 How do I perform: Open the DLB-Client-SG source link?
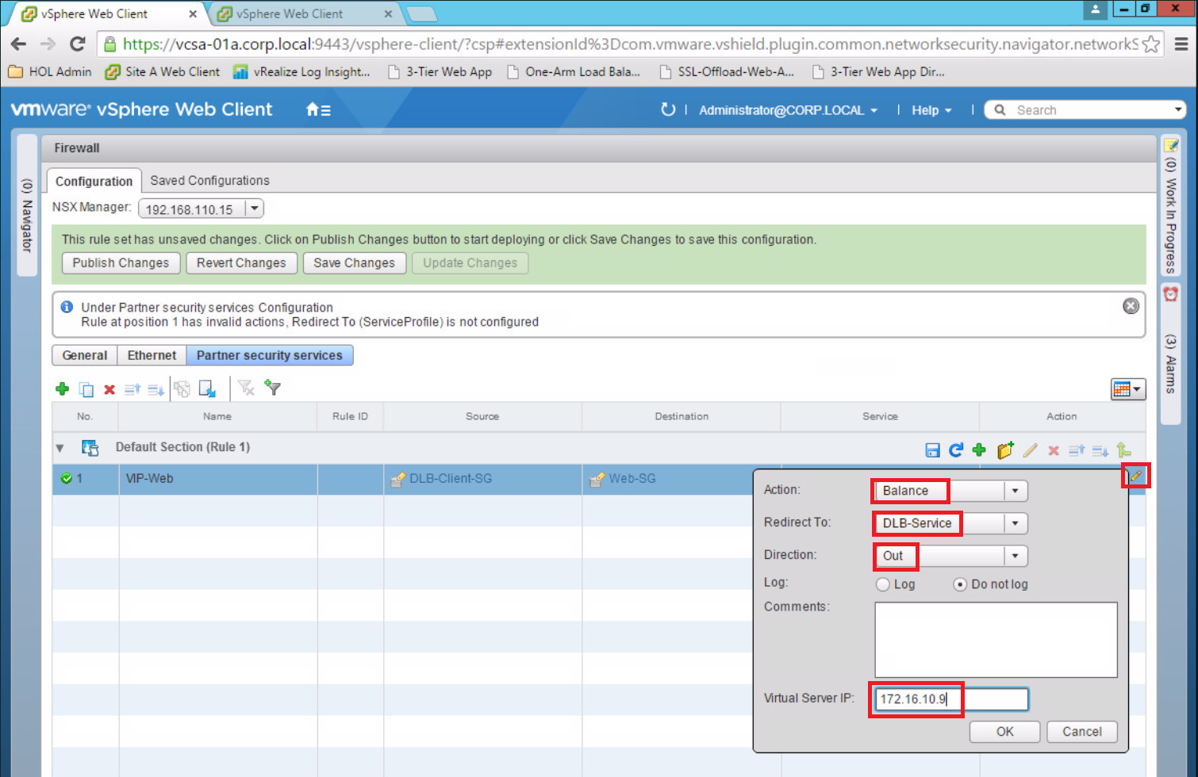[x=450, y=478]
